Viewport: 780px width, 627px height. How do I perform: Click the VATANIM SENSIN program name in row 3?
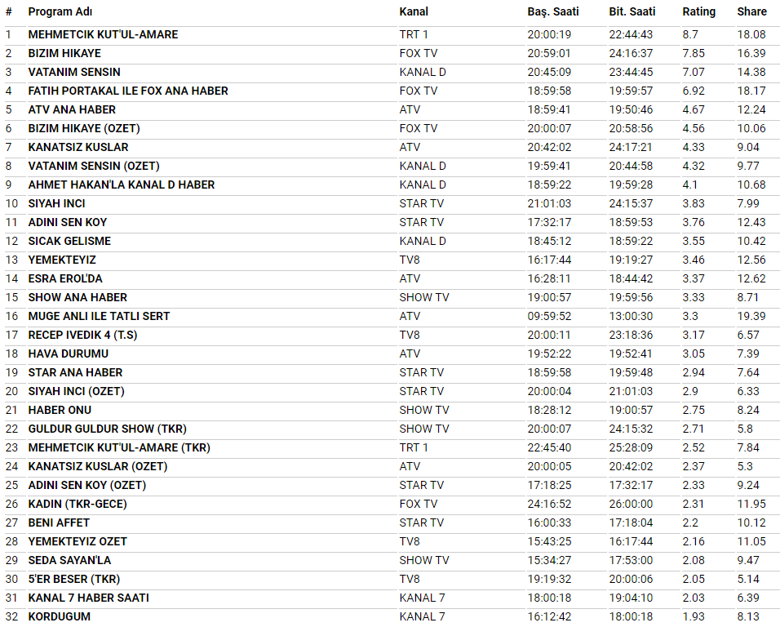[x=74, y=72]
